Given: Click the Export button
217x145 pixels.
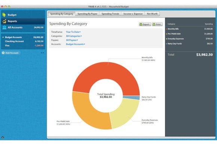Looking at the screenshot, I should pyautogui.click(x=145, y=24).
